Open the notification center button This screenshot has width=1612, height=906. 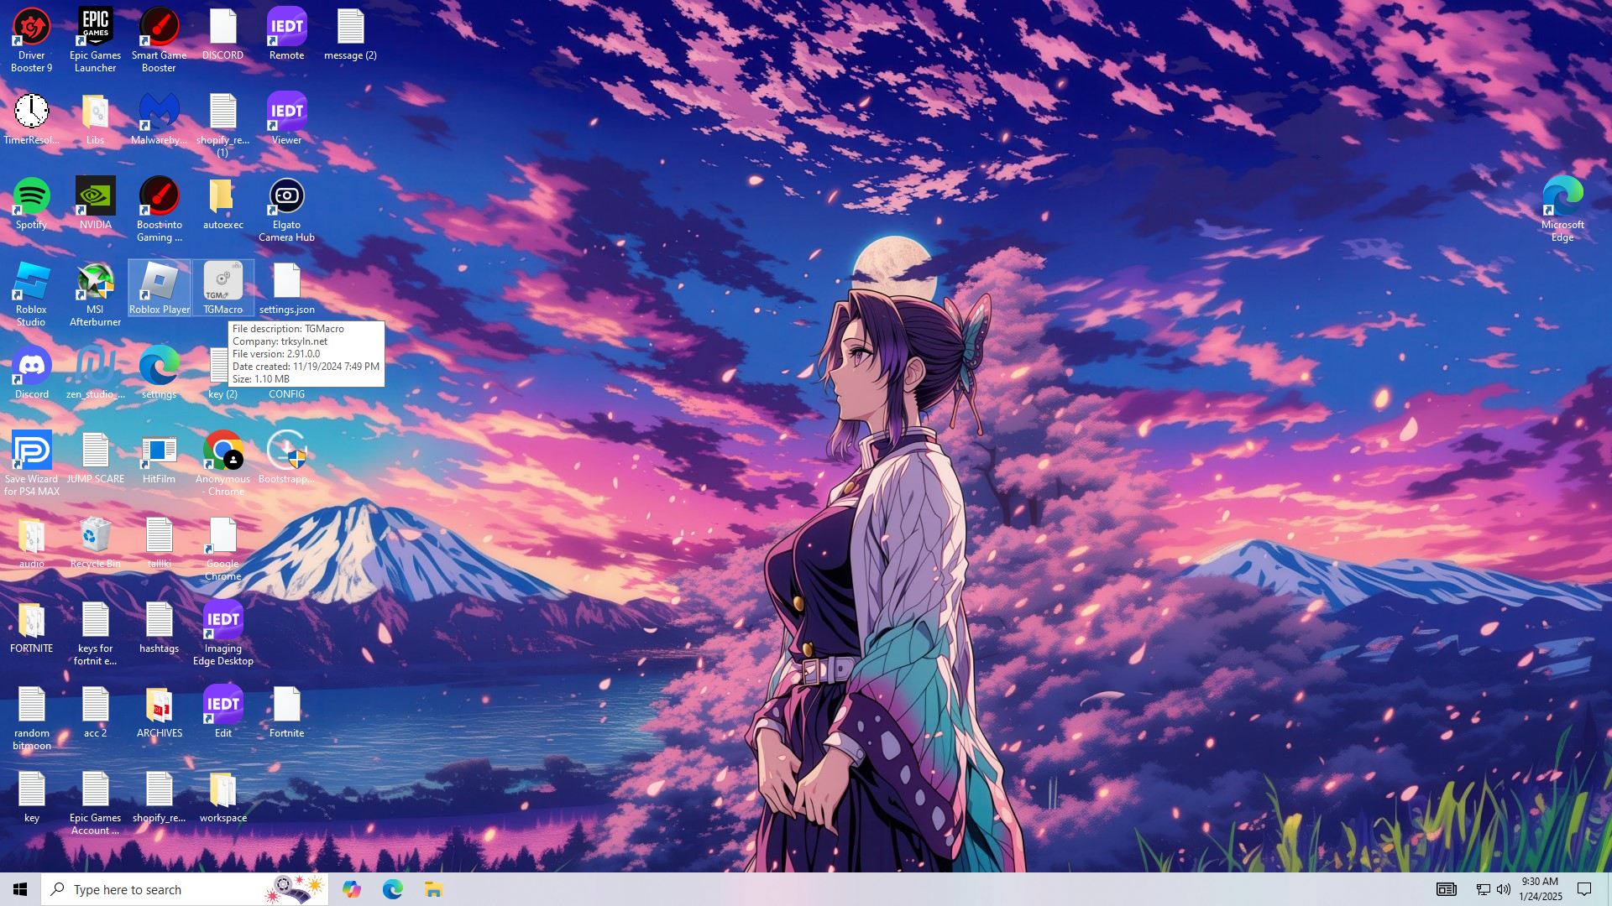[1584, 889]
